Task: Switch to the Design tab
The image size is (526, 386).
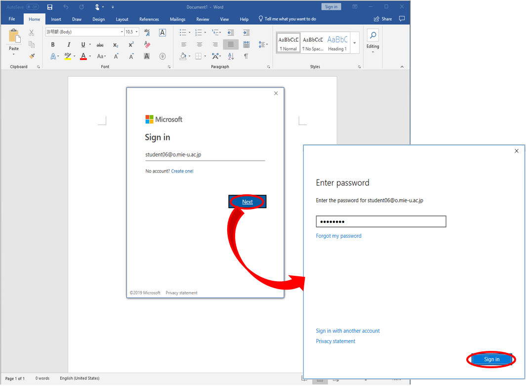Action: click(99, 19)
